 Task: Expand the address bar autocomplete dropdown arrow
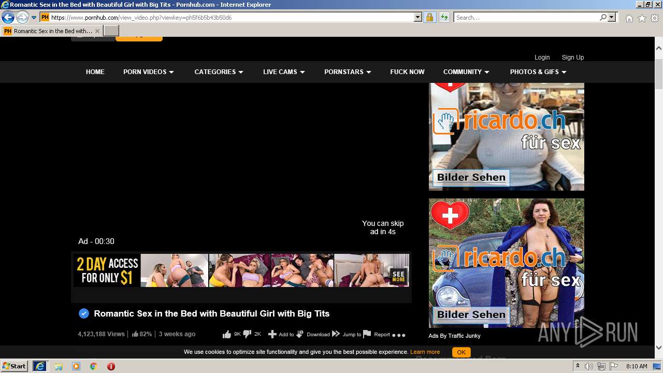[418, 18]
